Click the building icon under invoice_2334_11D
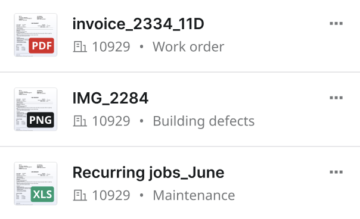This screenshot has width=360, height=219. pyautogui.click(x=80, y=46)
